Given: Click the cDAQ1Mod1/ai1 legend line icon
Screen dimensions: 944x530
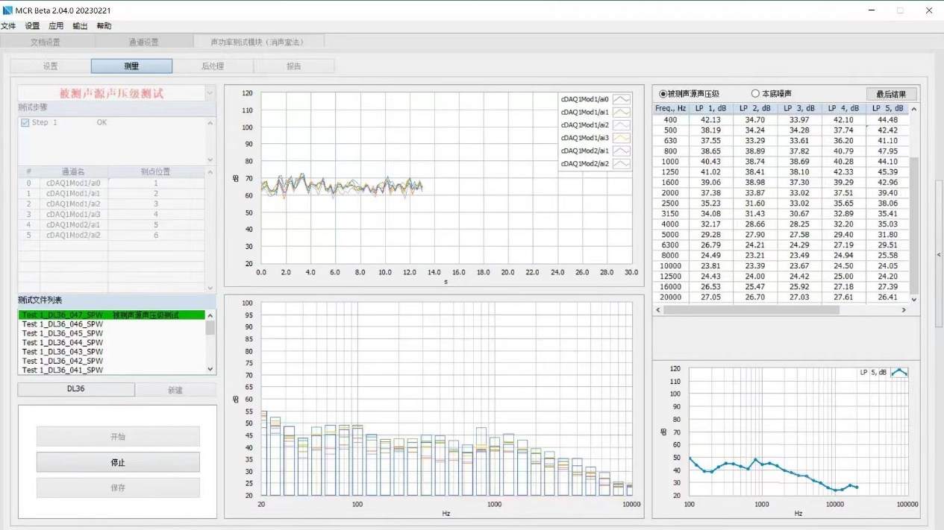Looking at the screenshot, I should (x=621, y=112).
